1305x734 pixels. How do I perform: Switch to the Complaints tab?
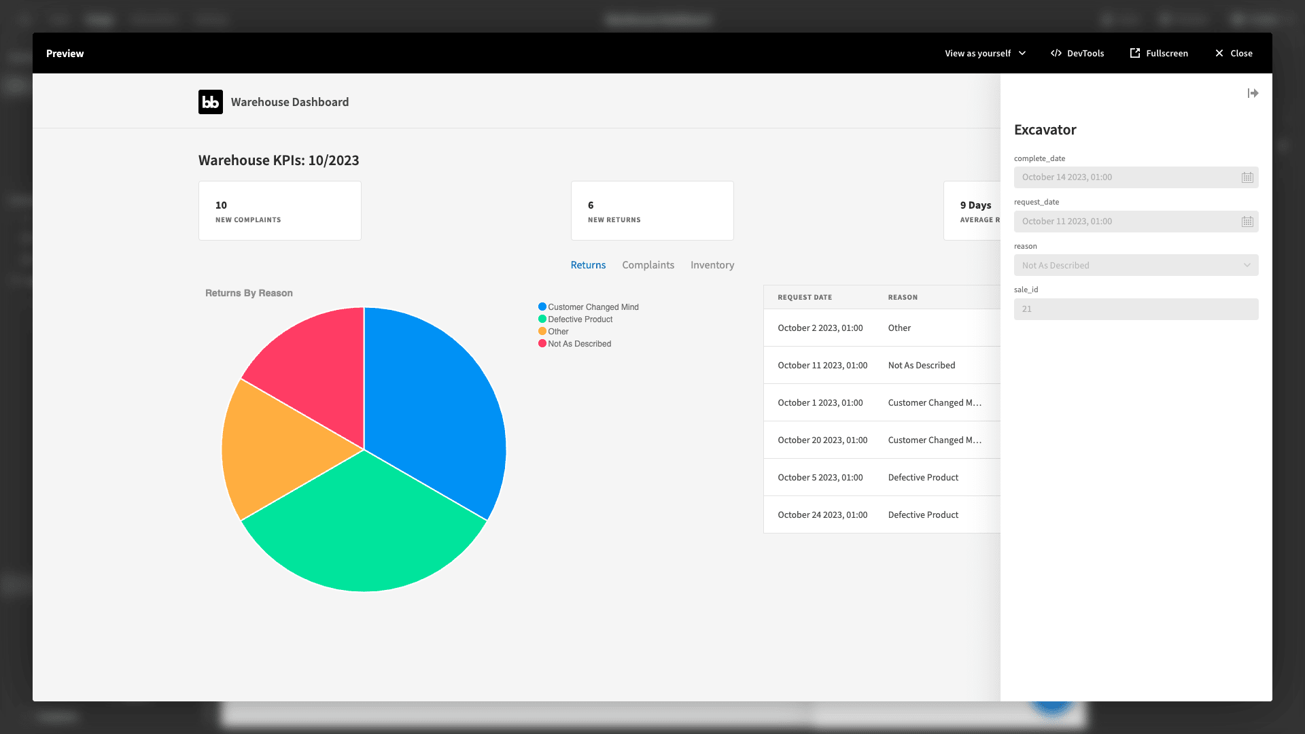tap(648, 265)
